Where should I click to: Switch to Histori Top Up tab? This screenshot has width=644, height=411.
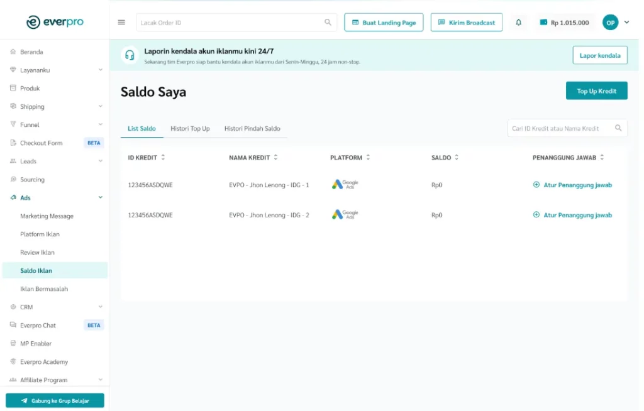(190, 129)
